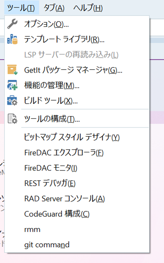
Task: Click the GetIt パッケージ マネージャ box icon
Action: 12,70
